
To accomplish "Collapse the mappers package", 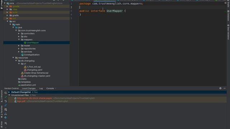I will click(x=19, y=39).
